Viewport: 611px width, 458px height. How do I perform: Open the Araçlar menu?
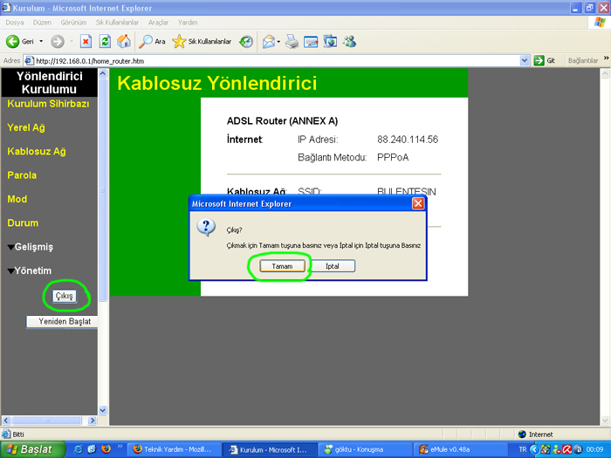tap(158, 23)
